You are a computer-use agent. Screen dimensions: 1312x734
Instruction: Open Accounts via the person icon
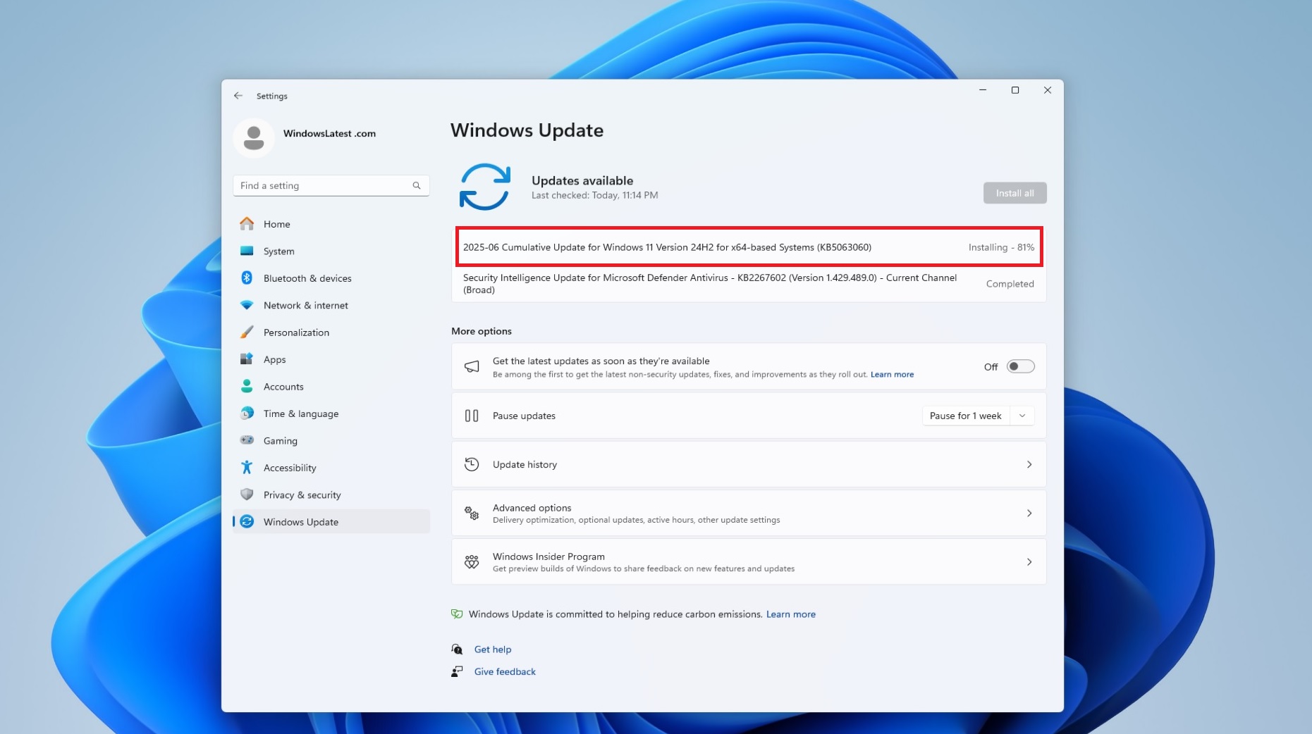pyautogui.click(x=247, y=386)
